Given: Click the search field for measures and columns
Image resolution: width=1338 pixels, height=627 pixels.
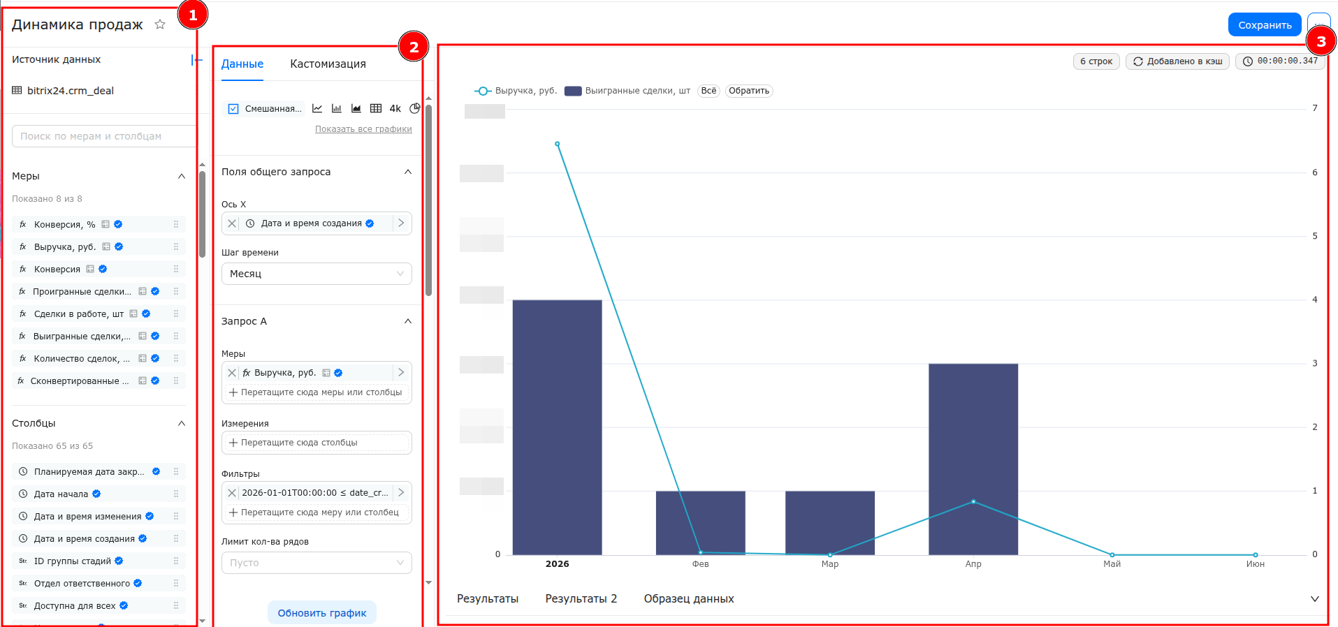Looking at the screenshot, I should coord(103,136).
